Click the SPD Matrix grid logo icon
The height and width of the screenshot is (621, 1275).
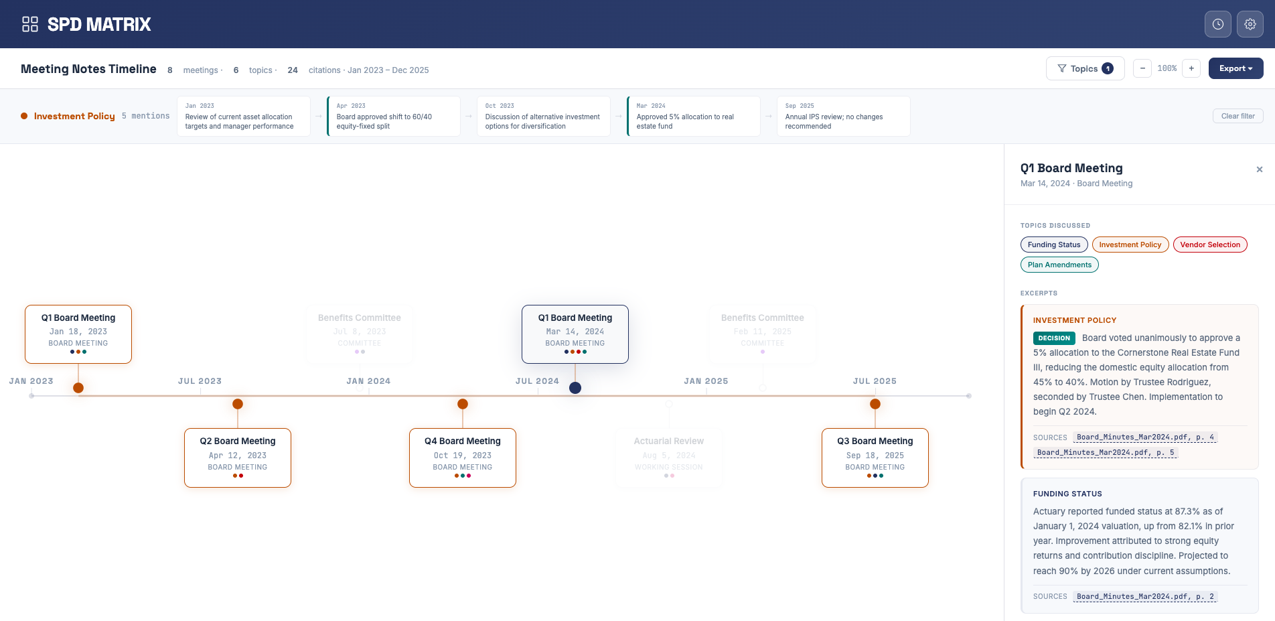(28, 24)
